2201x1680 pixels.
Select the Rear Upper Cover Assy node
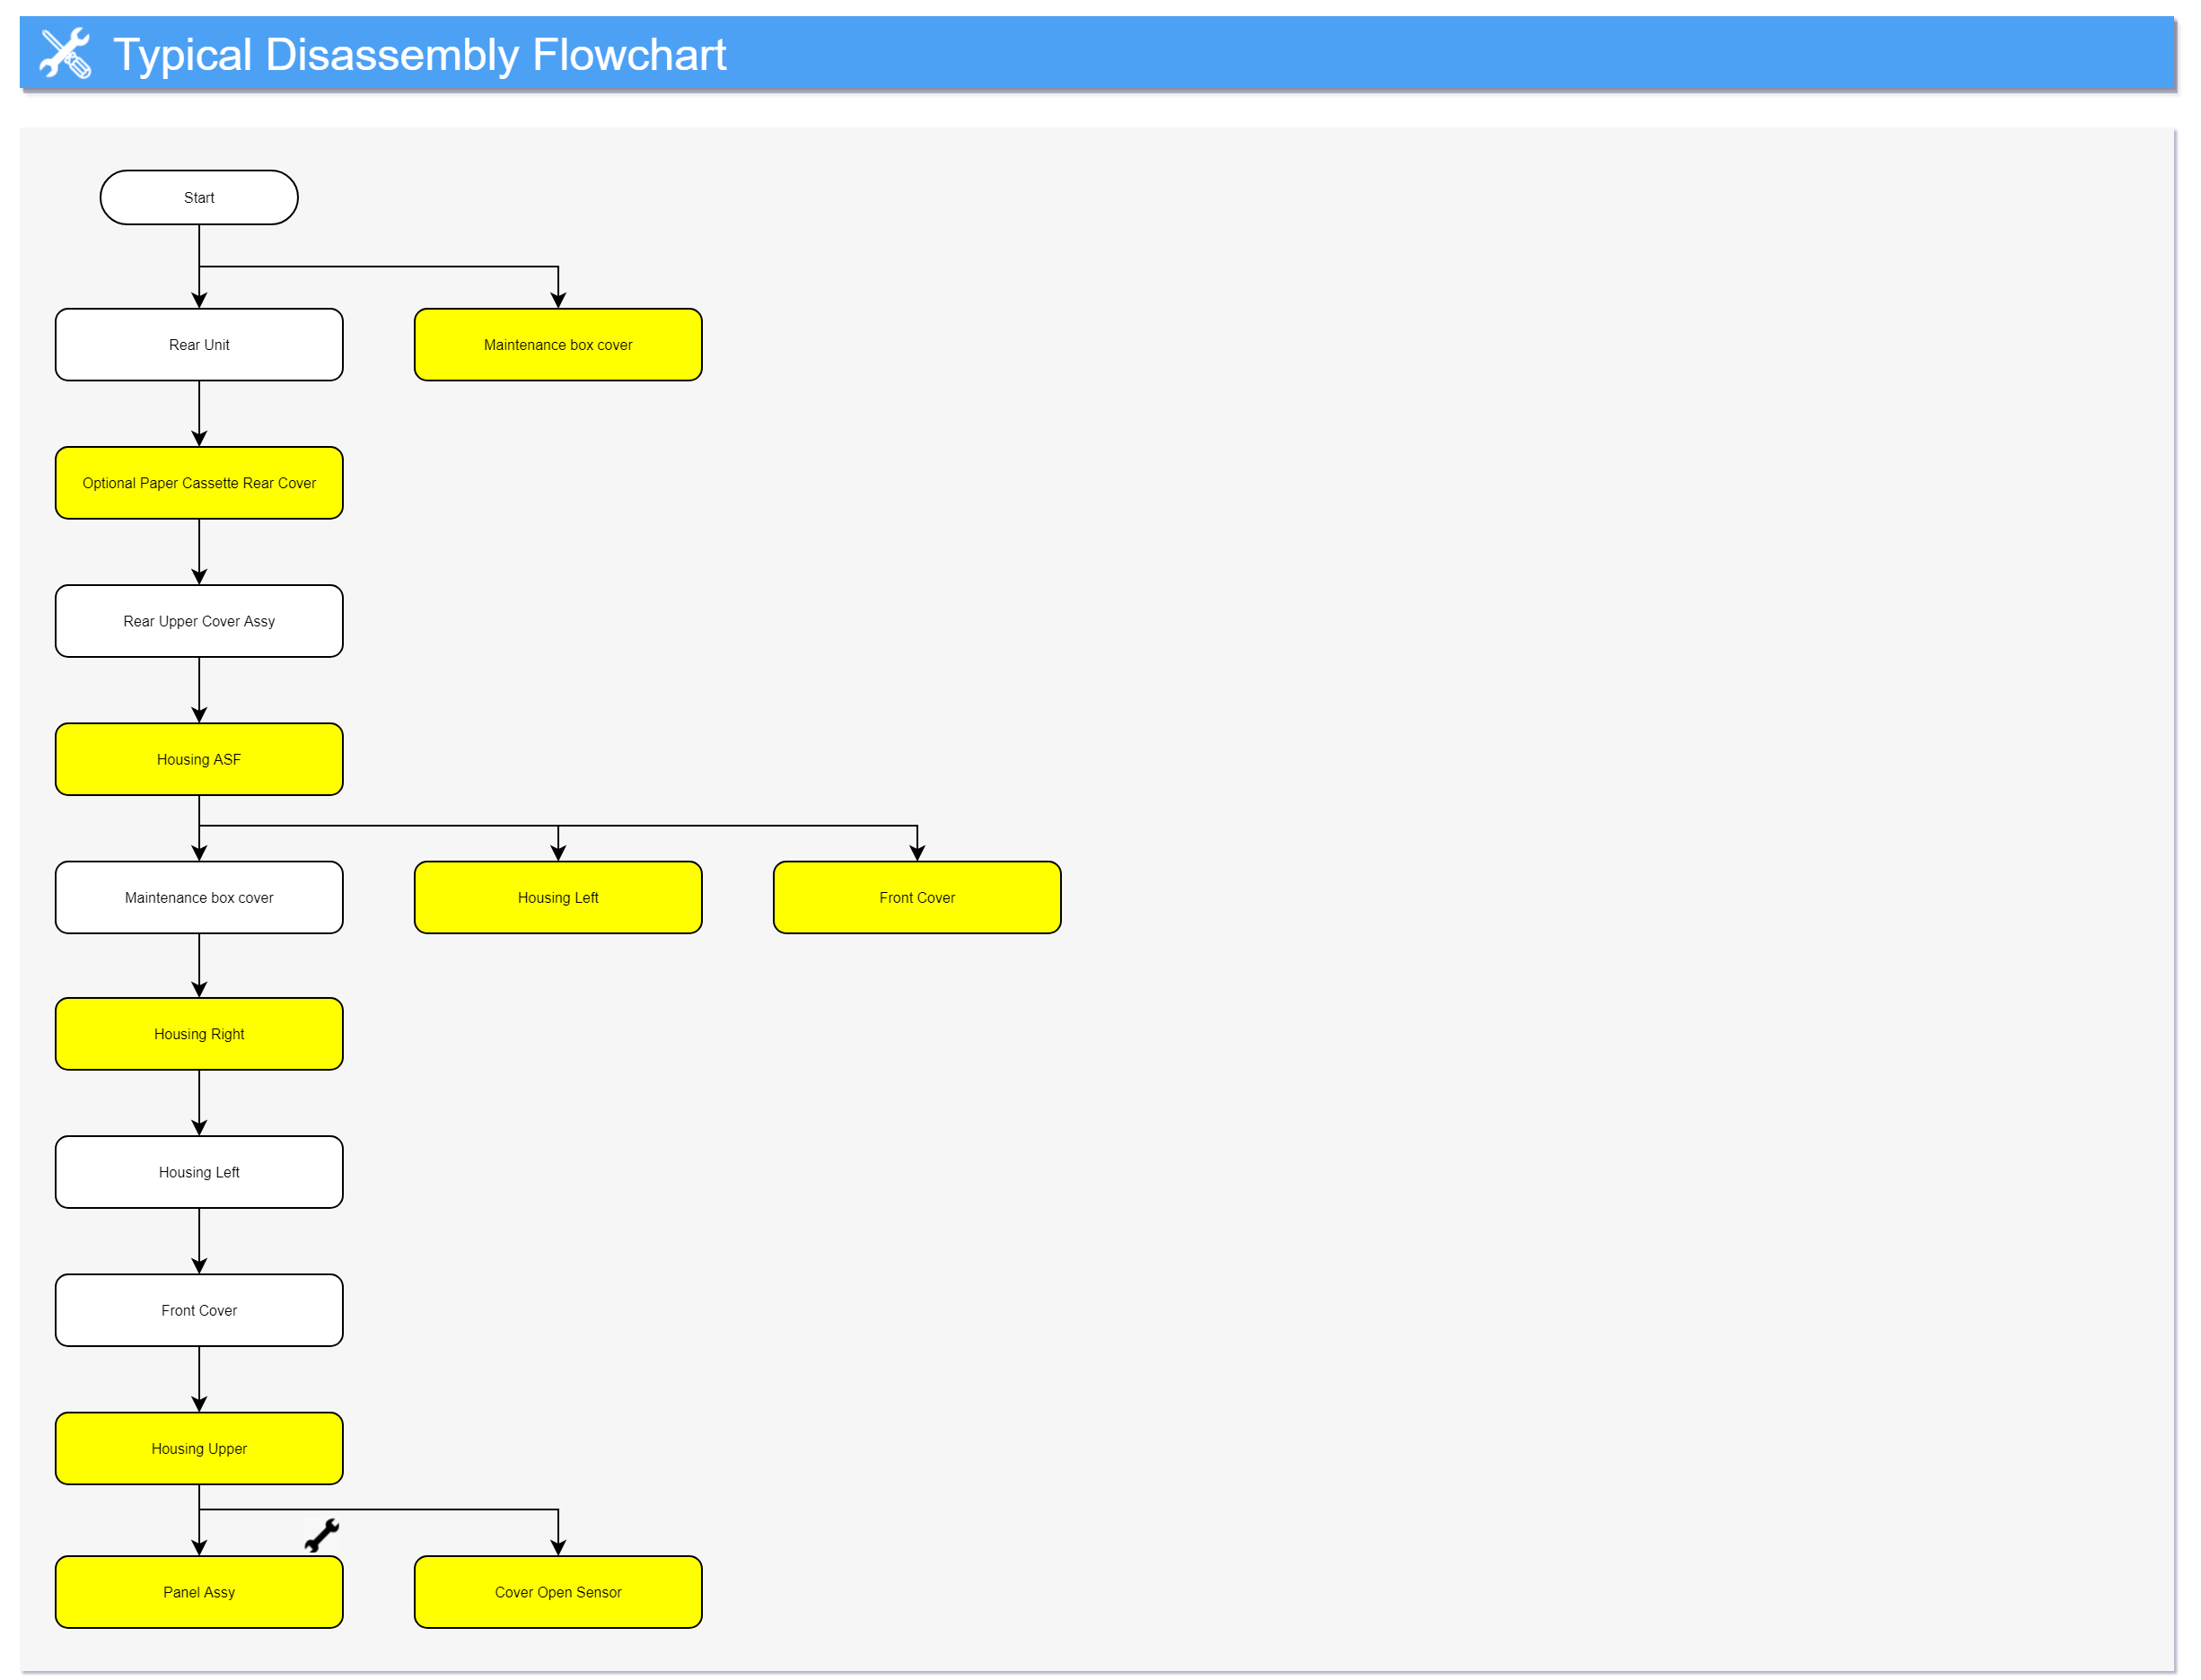199,621
